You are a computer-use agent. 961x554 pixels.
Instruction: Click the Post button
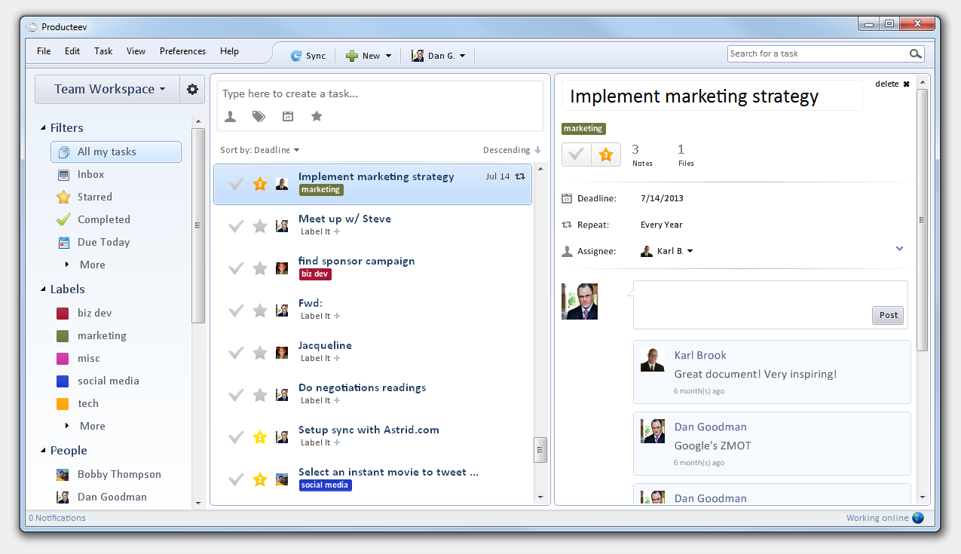pyautogui.click(x=888, y=315)
